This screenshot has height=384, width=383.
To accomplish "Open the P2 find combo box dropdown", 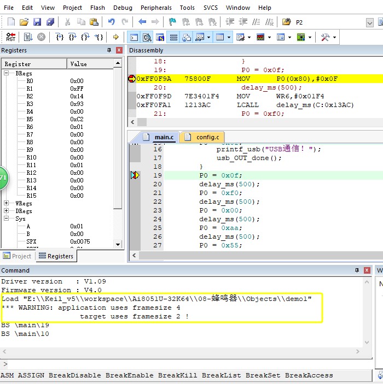I will [x=369, y=23].
